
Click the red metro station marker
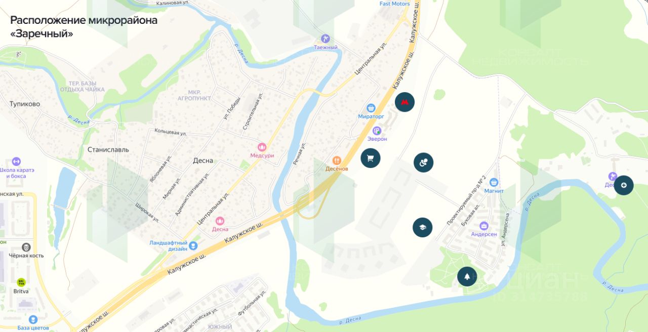(404, 102)
